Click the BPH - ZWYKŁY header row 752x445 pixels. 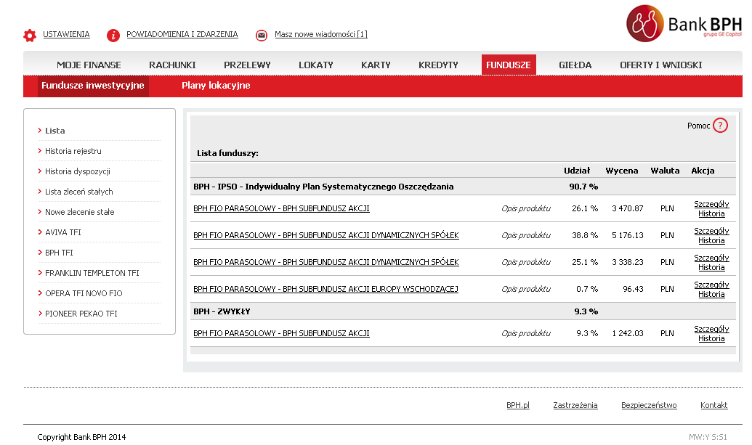463,311
